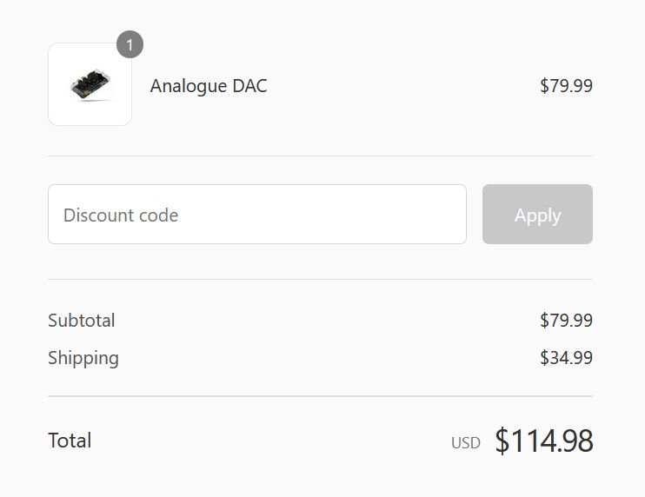The image size is (645, 497).
Task: Click the Apply label text on the grey button
Action: (x=537, y=215)
